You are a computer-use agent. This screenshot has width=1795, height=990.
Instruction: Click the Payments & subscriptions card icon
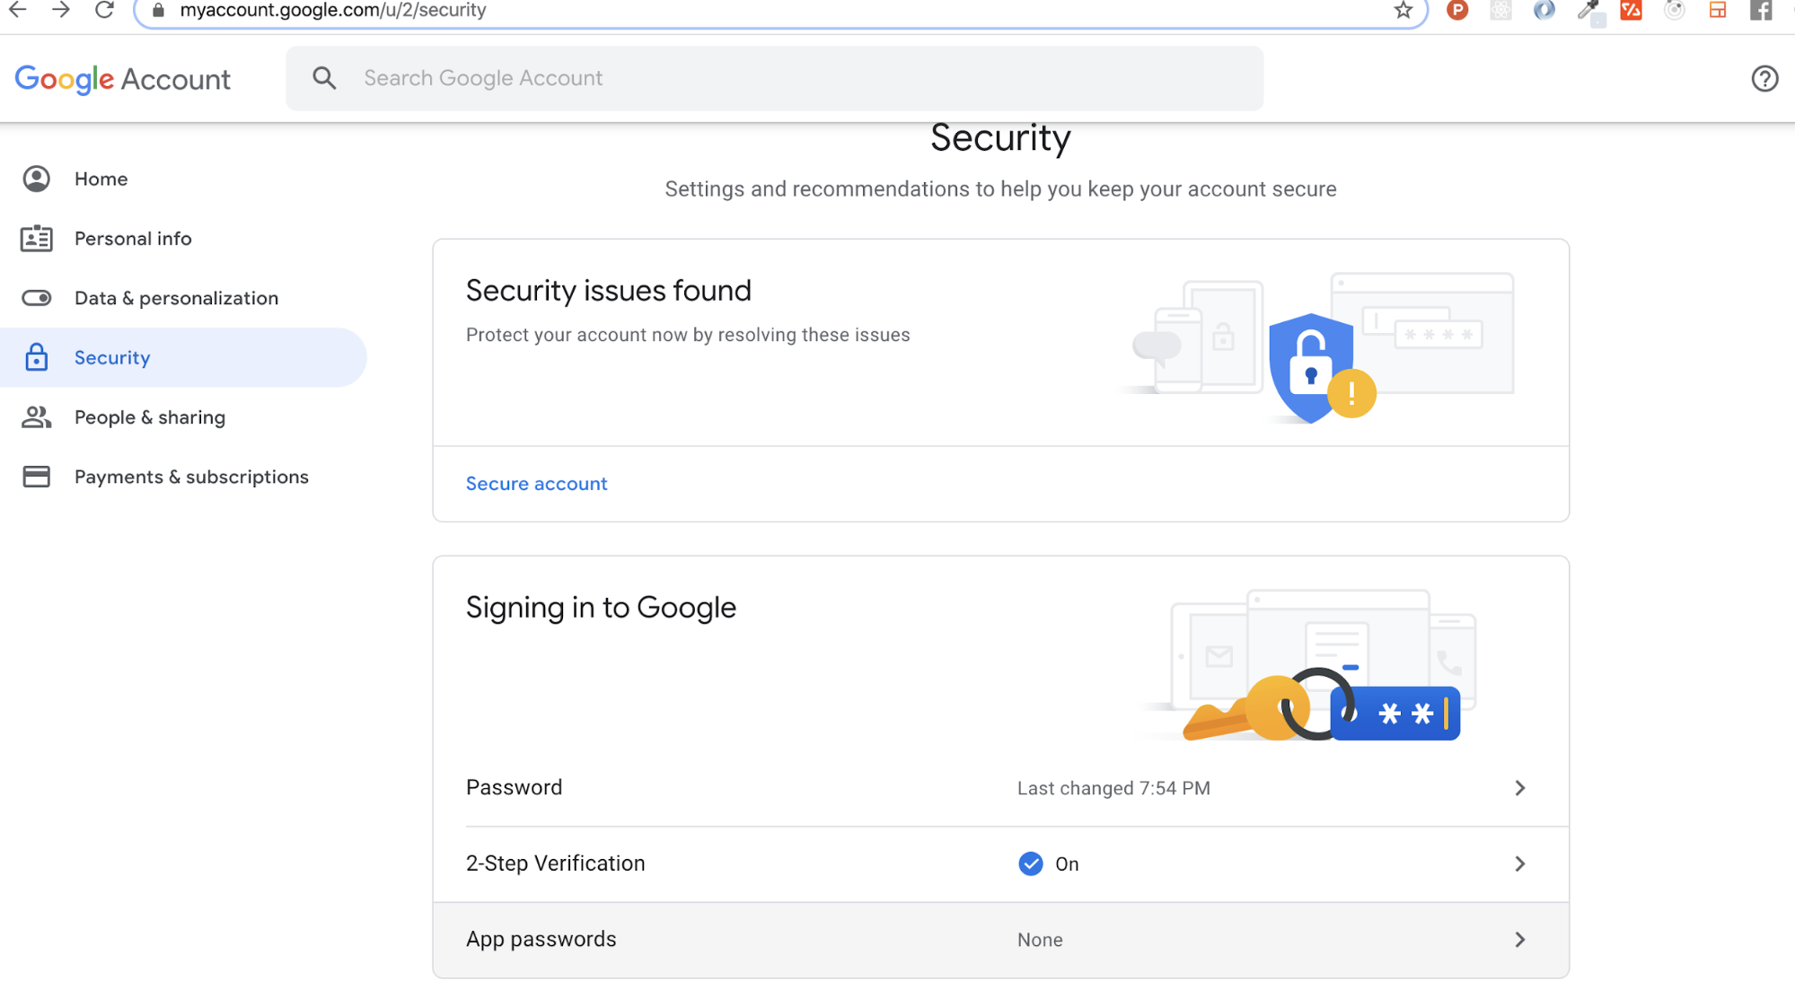click(36, 477)
